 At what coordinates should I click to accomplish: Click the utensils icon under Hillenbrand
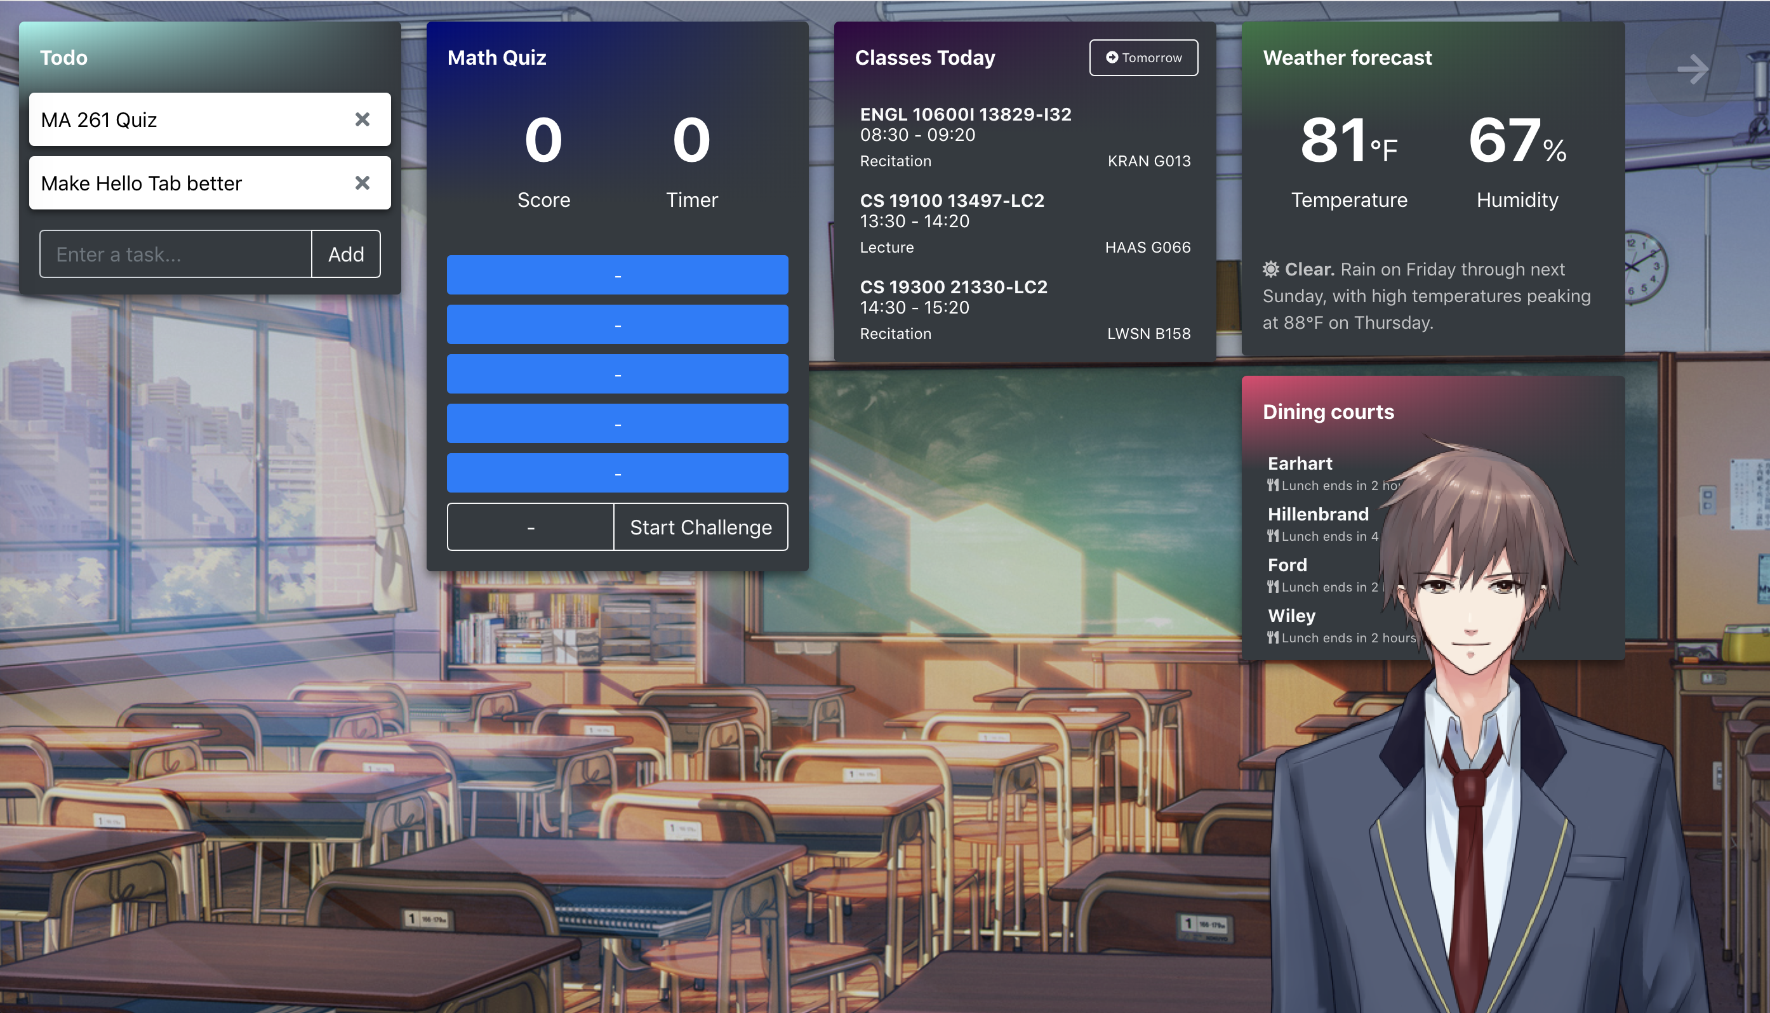(1272, 536)
